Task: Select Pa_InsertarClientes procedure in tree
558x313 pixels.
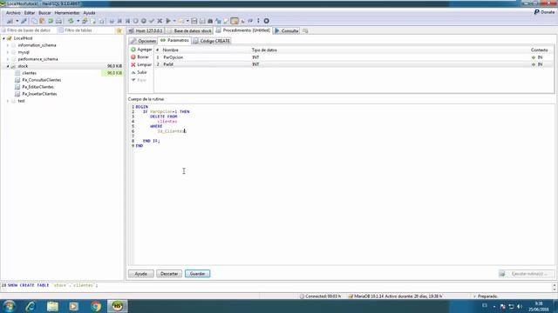Action: click(x=39, y=94)
